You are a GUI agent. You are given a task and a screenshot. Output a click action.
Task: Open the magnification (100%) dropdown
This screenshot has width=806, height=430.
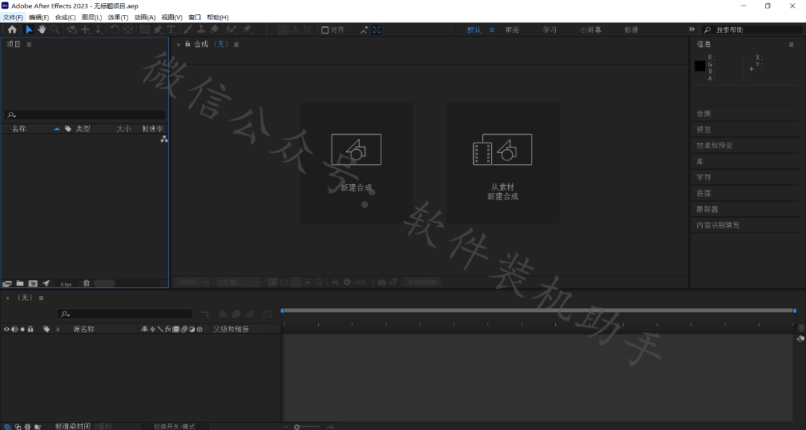pyautogui.click(x=193, y=282)
